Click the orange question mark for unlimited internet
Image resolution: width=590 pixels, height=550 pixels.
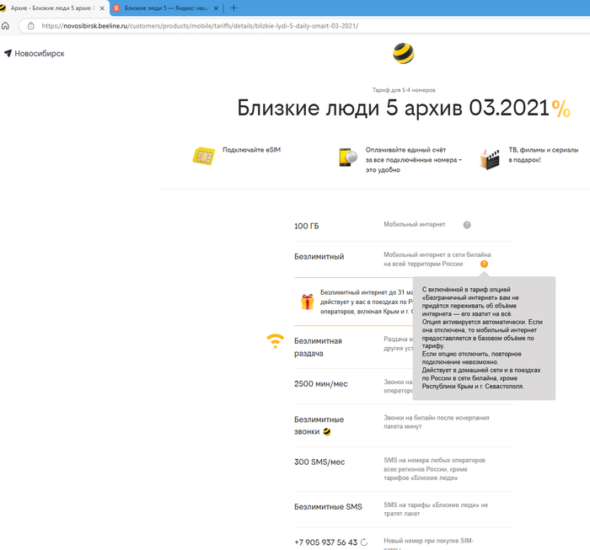(484, 264)
